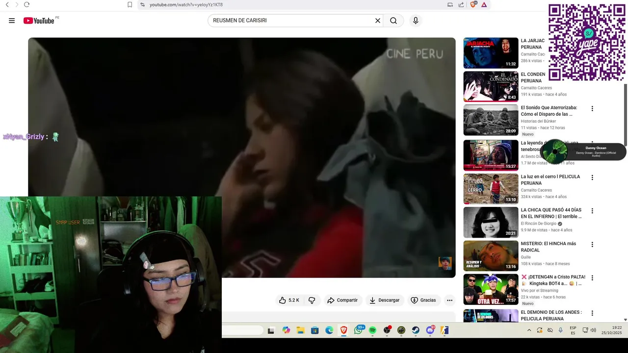Open options menu for 'La luz en el cerro'
This screenshot has width=628, height=353.
click(592, 177)
